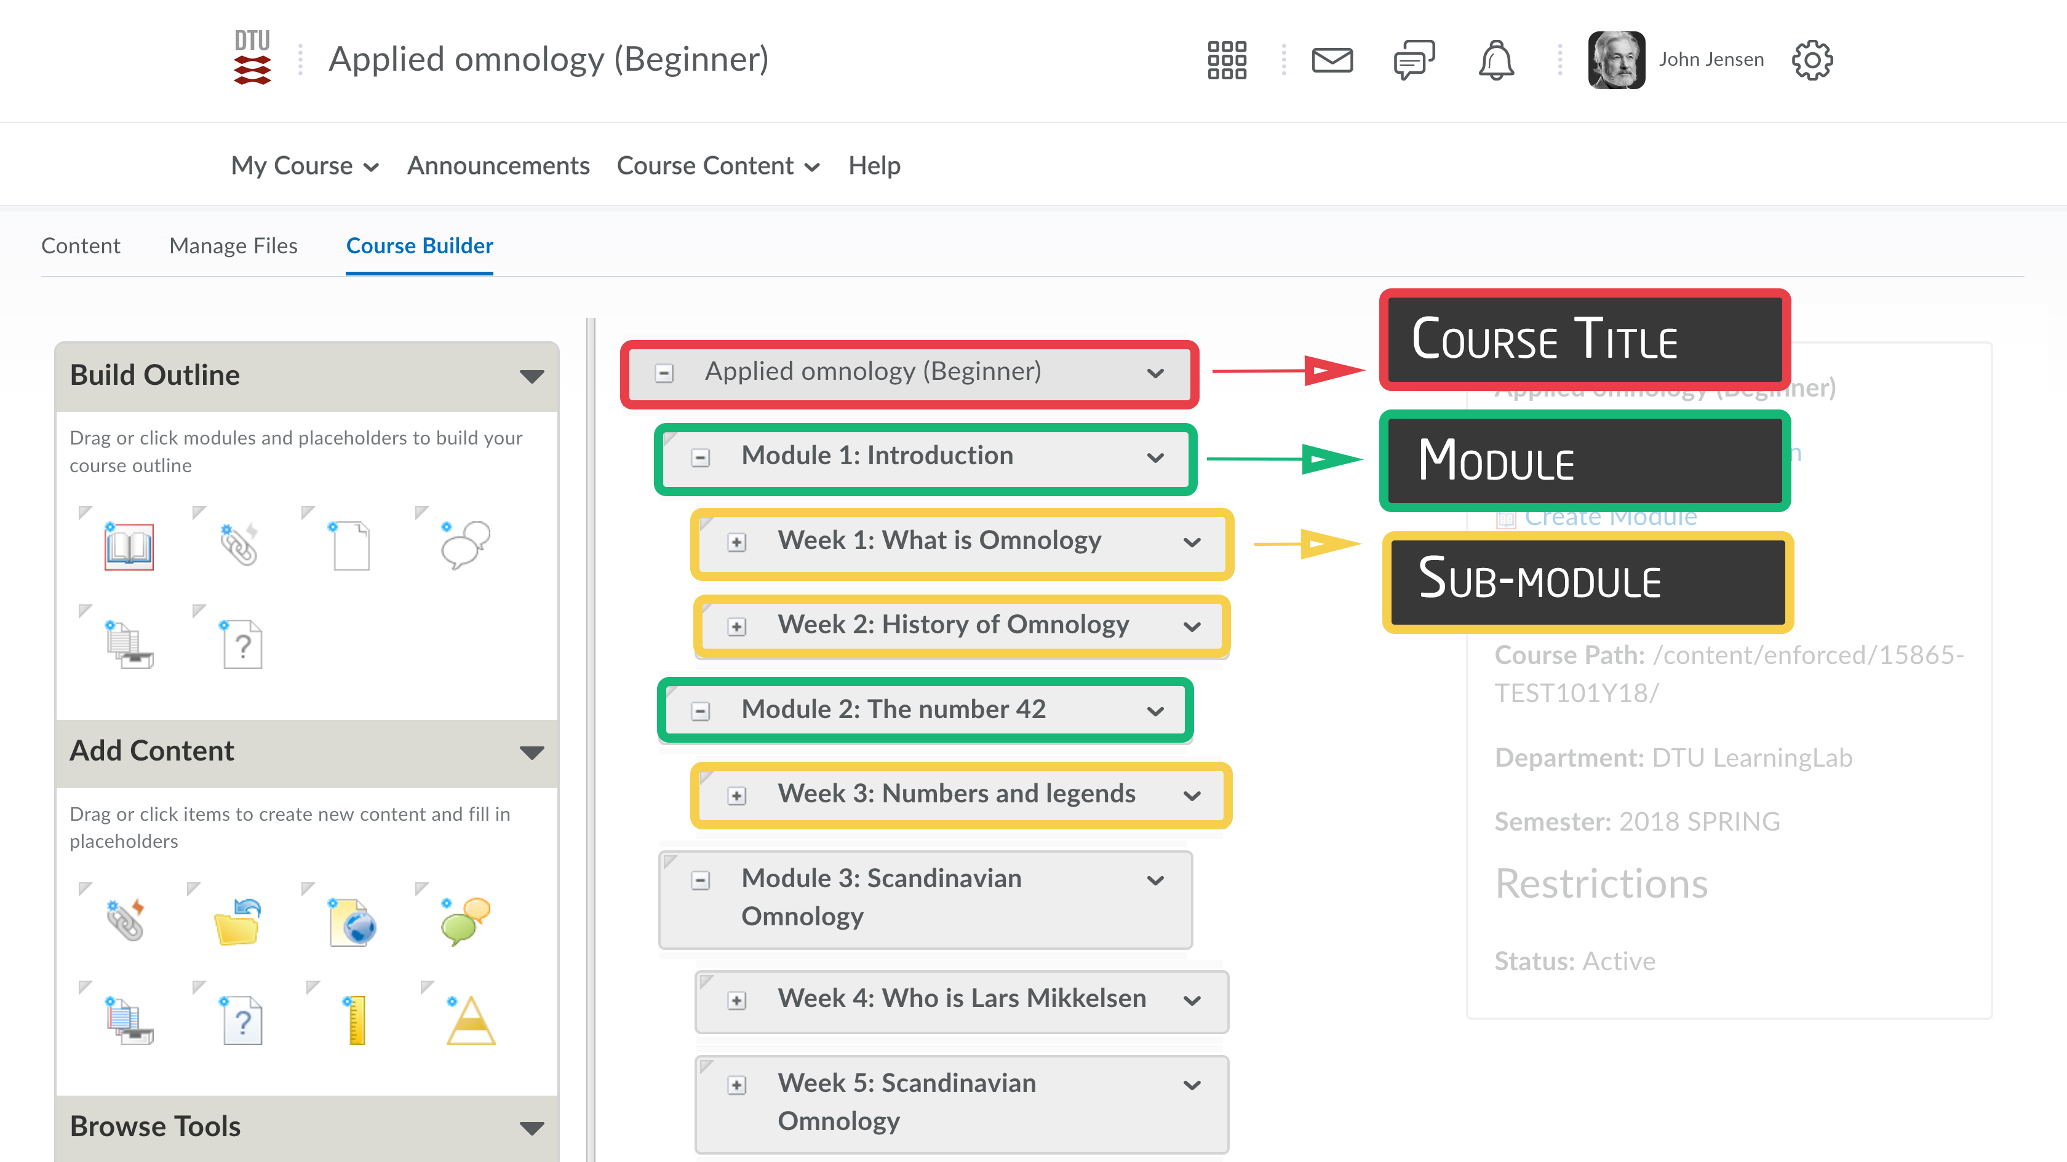Screen dimensions: 2067x1162
Task: Open the envelope messages icon
Action: click(1332, 60)
